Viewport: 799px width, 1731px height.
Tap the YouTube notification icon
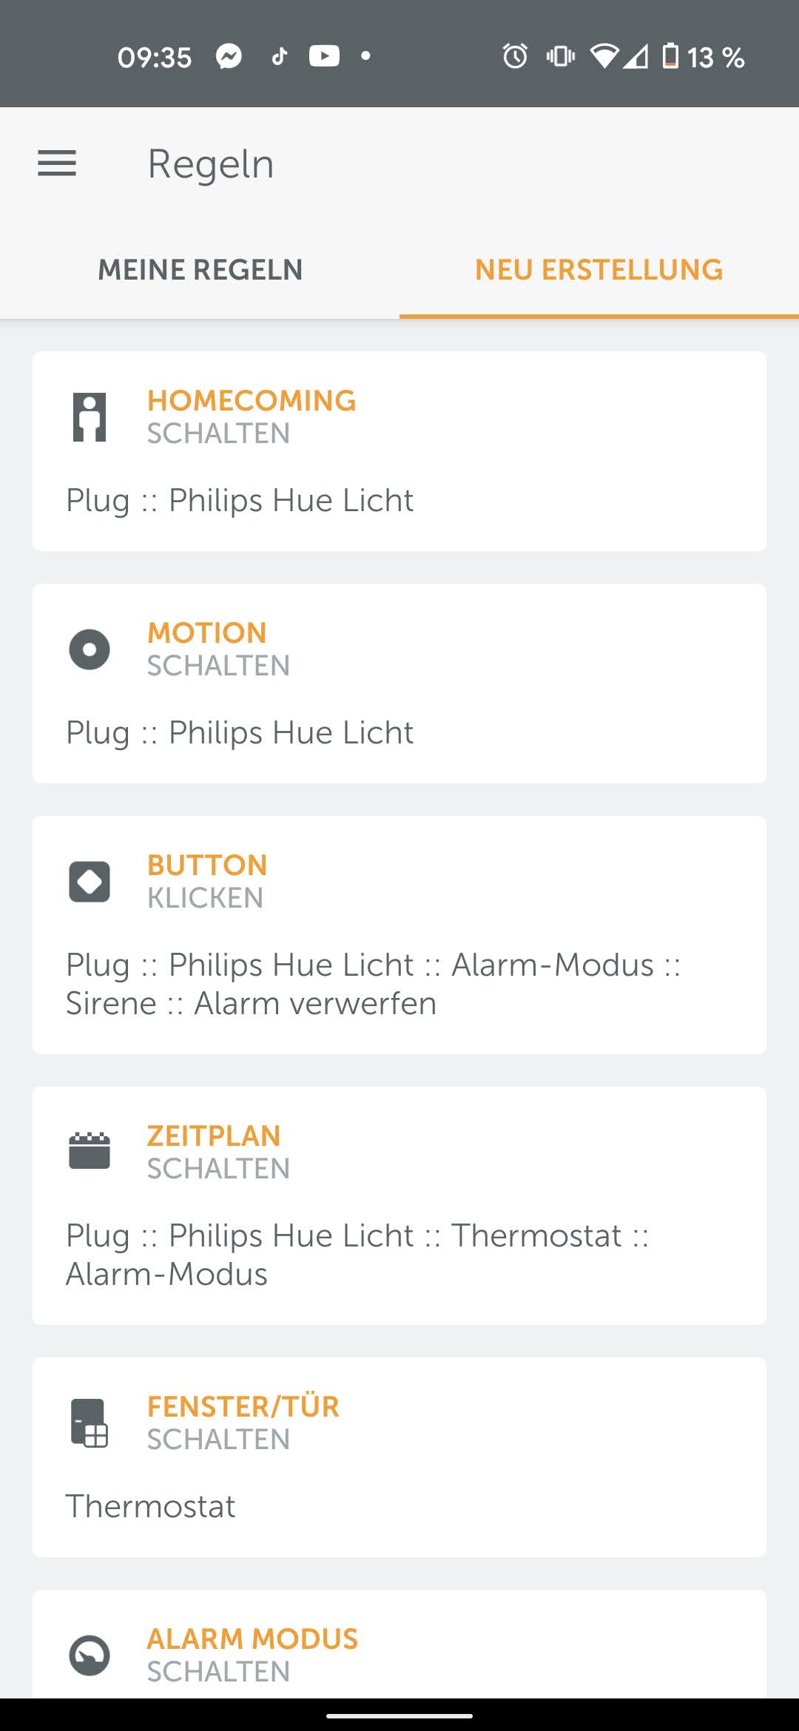point(324,56)
